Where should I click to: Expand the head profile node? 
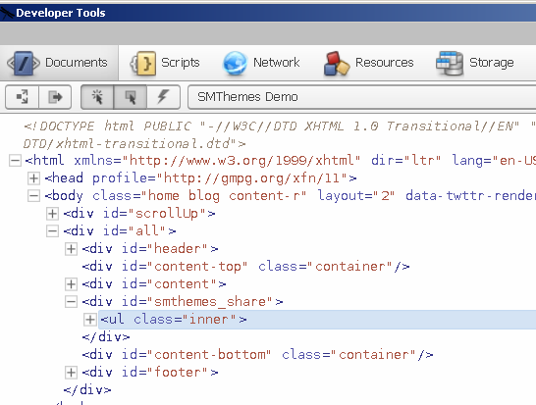[x=33, y=177]
